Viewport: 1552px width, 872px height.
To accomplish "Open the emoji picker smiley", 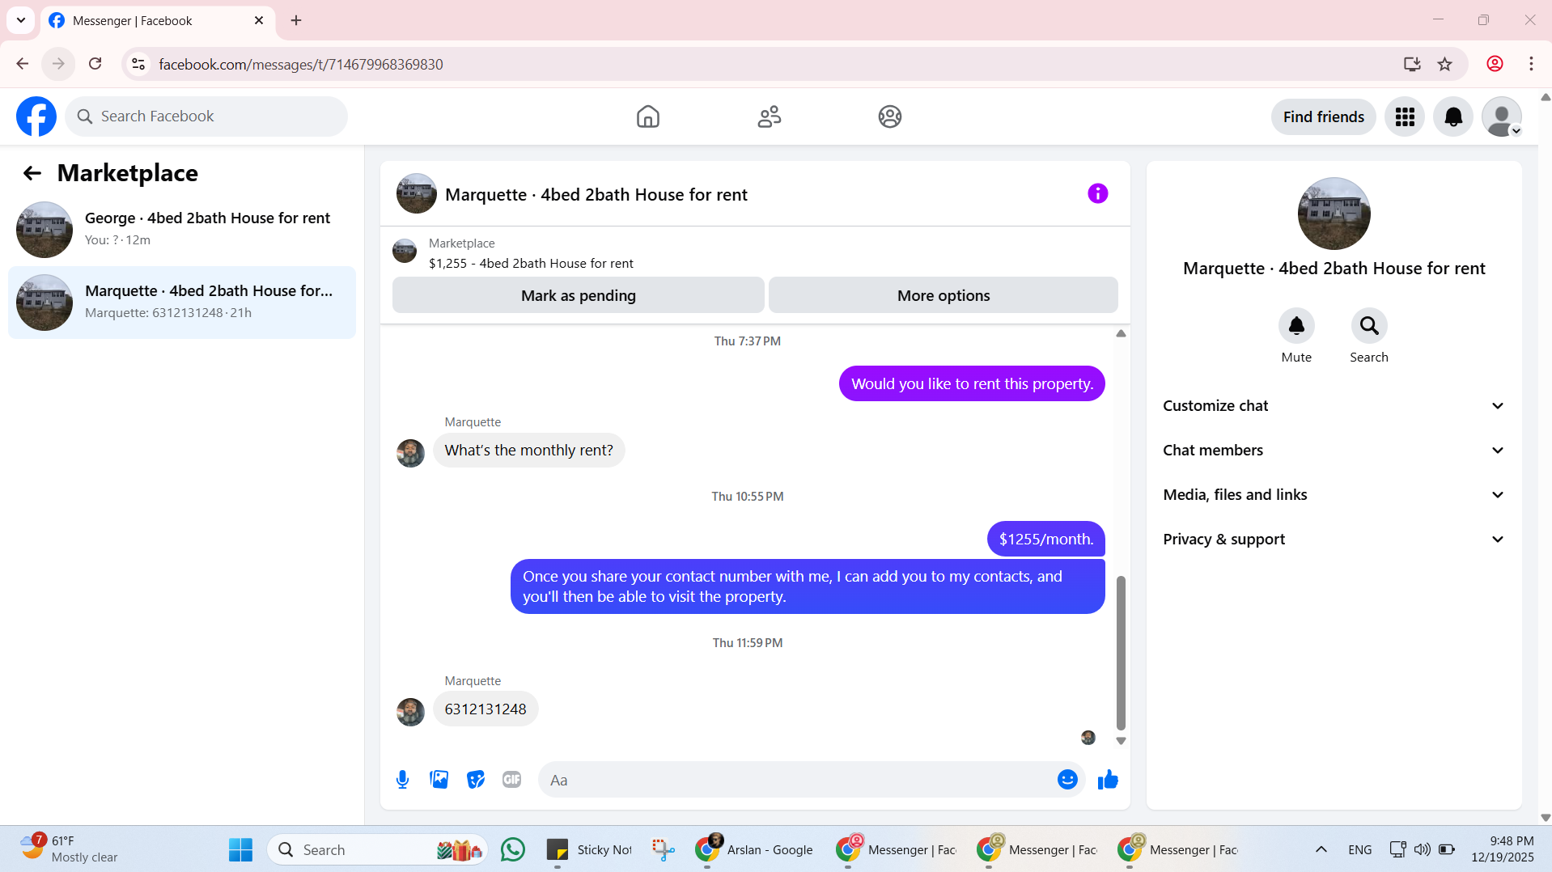I will pos(1067,780).
